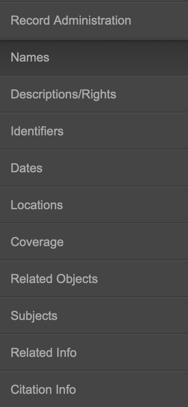Show Record Administration settings panel
Screen dimensions: 188x407
click(x=94, y=20)
